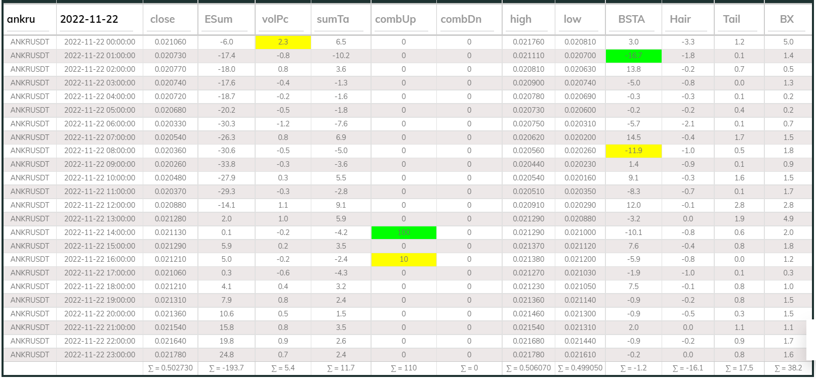Select the timestamp 2022-11-22 23:00:00

click(x=100, y=355)
